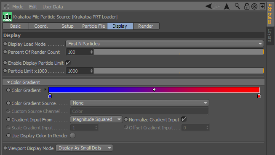Click the back arrow navigation icon

(208, 6)
